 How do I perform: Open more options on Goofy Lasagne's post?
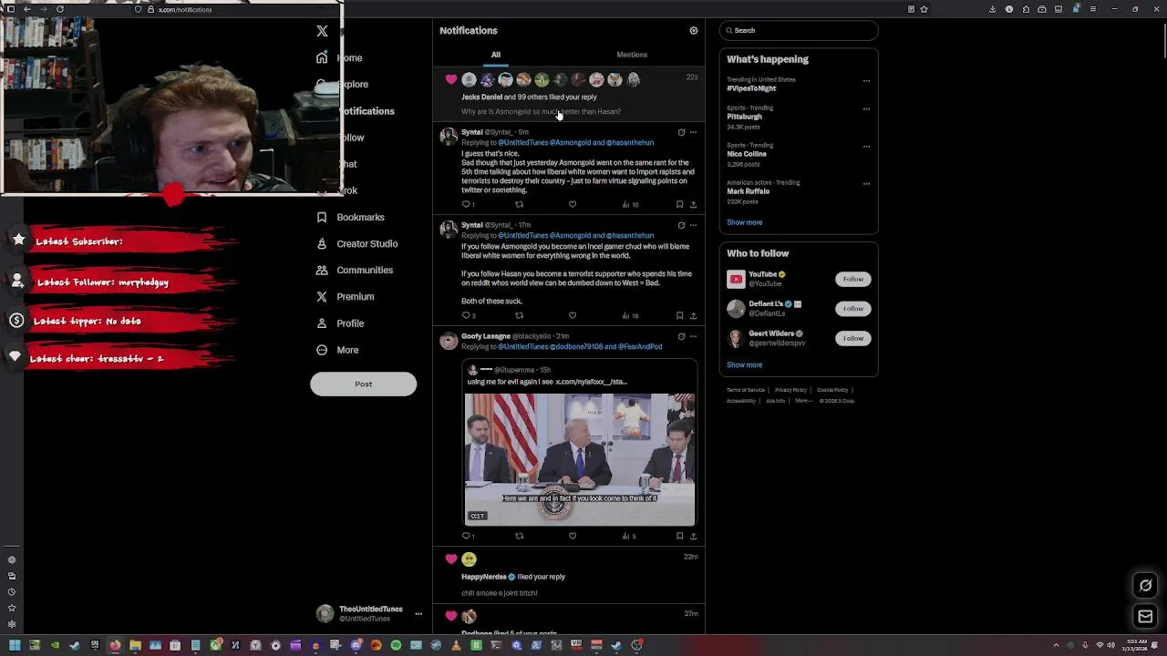point(693,336)
